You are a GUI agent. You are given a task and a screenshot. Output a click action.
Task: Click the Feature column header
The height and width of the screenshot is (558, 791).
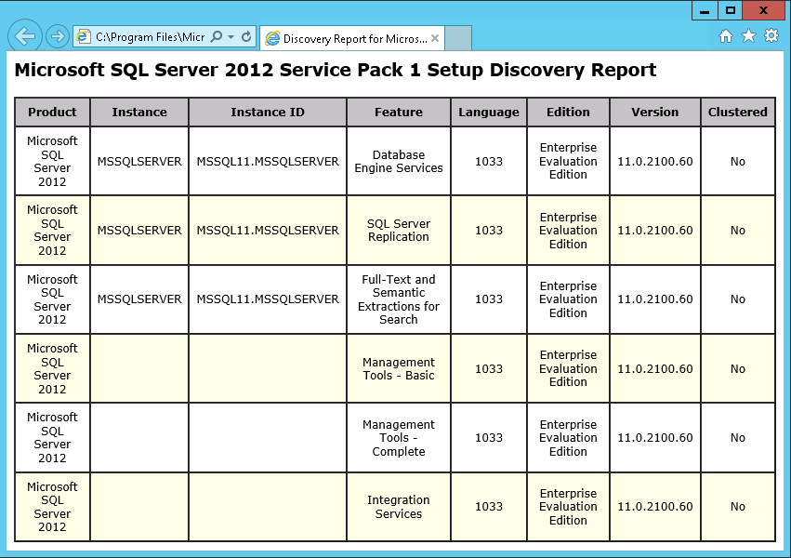399,112
